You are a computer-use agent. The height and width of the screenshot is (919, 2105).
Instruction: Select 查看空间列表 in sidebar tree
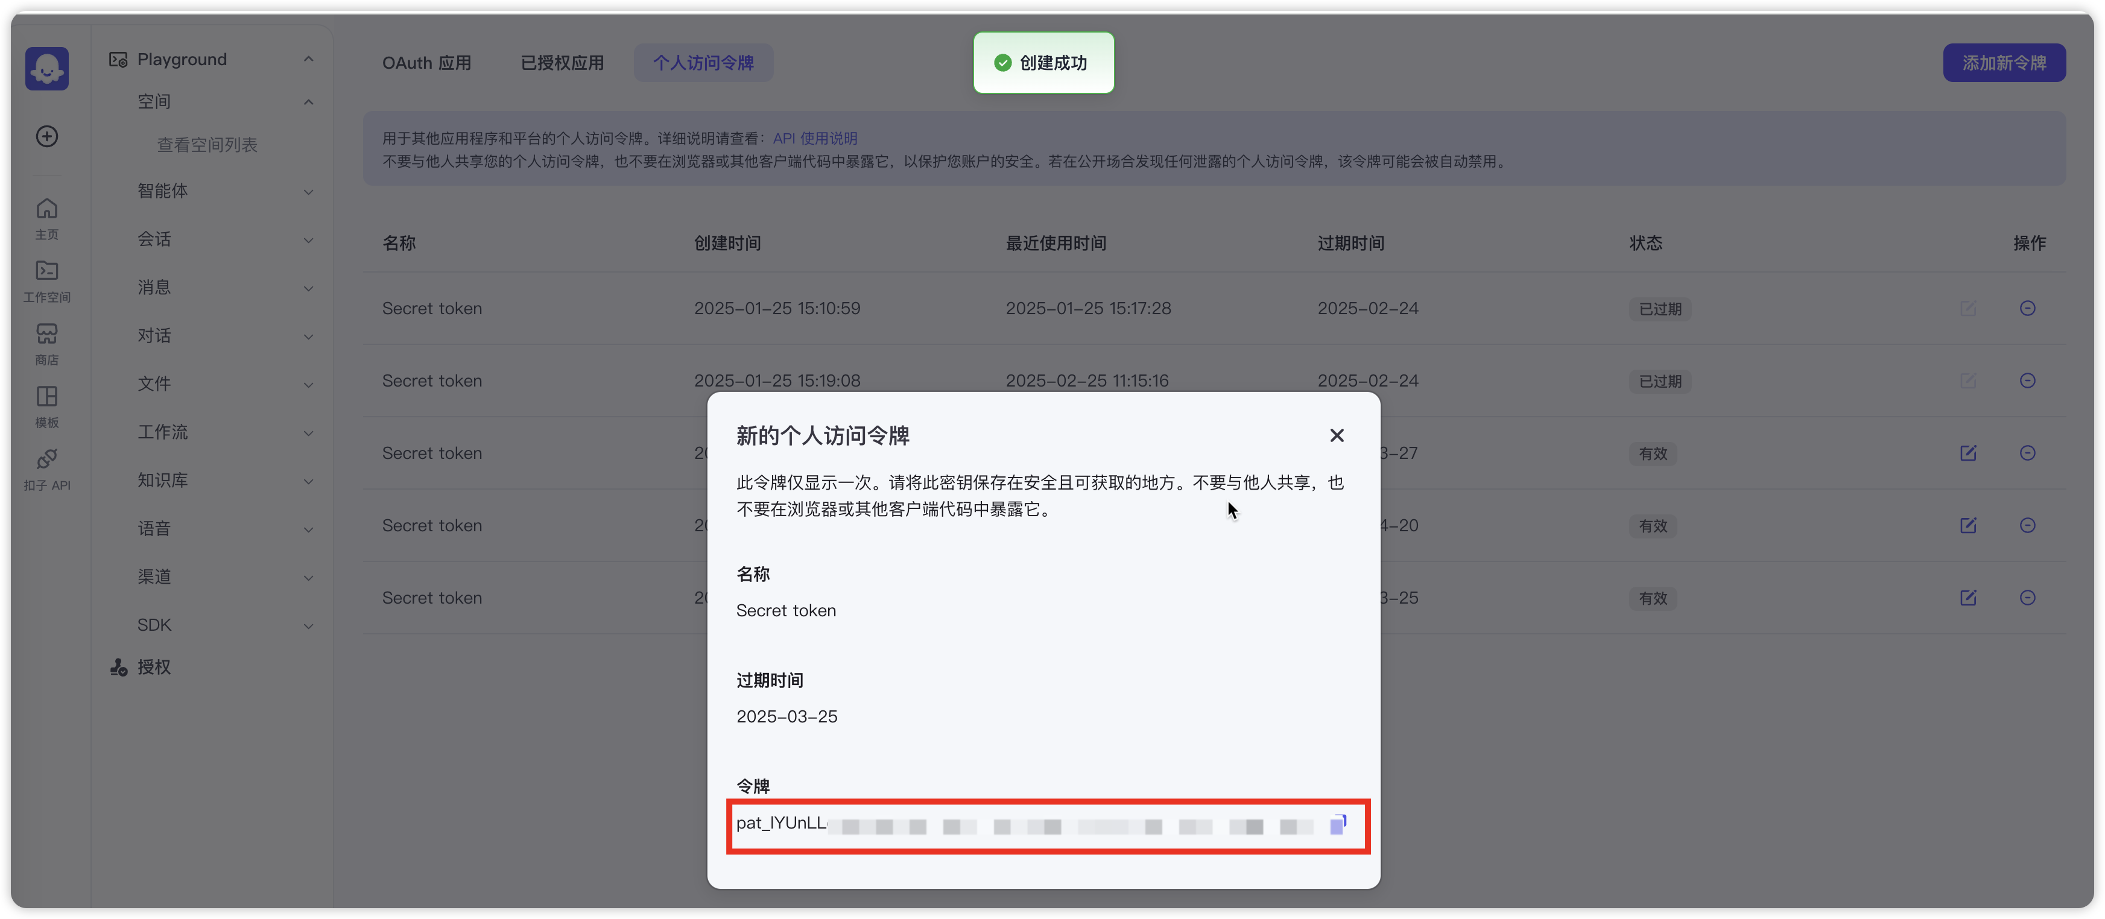click(x=207, y=145)
